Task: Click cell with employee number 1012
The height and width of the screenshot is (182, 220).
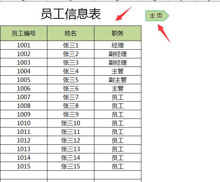Action: pyautogui.click(x=24, y=140)
